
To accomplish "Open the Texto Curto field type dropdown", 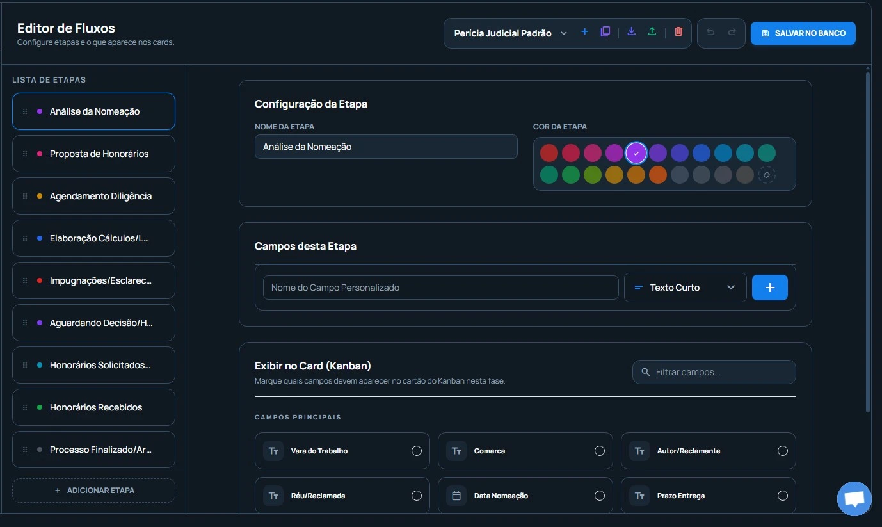I will click(x=685, y=288).
